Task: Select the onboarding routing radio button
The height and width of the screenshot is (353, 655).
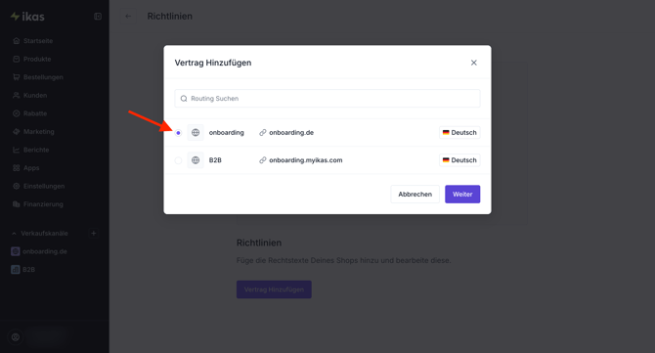Action: [x=178, y=133]
